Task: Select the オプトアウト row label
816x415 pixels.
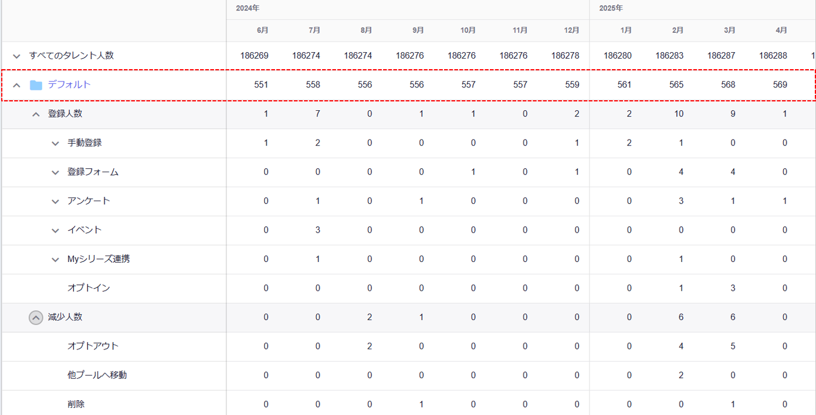Action: tap(93, 346)
